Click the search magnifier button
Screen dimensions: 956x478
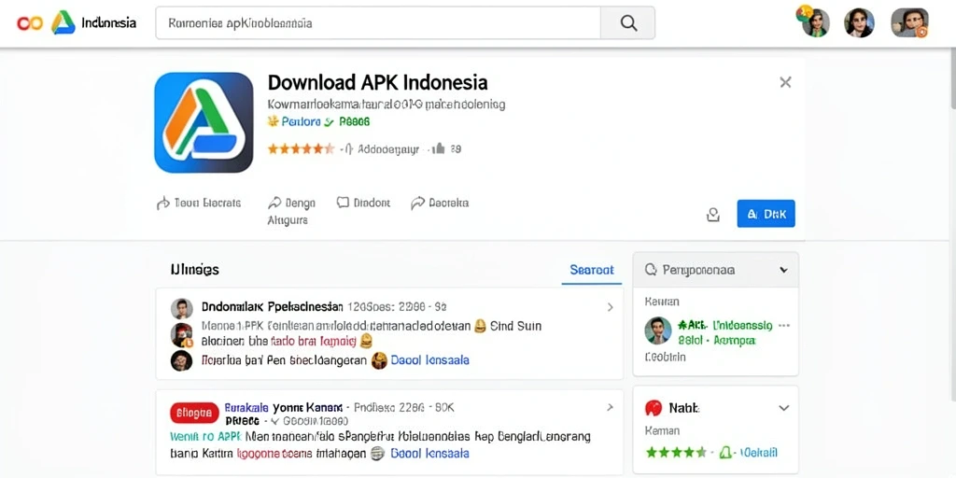tap(628, 23)
